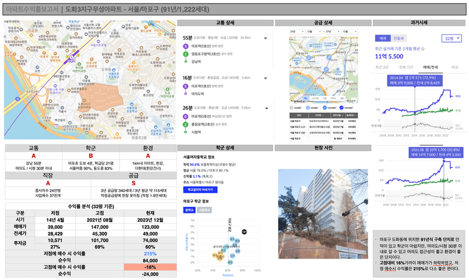Select the 매매 price type toggle
The image size is (469, 280).
pos(383,38)
